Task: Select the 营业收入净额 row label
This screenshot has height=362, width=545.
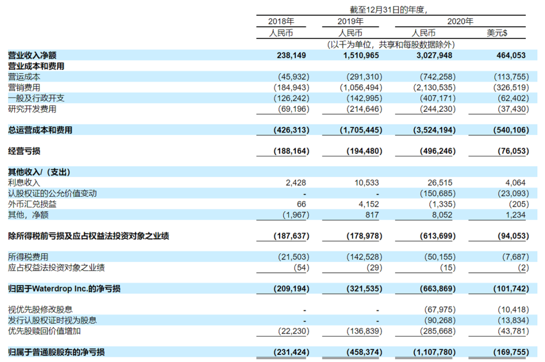Action: (x=32, y=55)
